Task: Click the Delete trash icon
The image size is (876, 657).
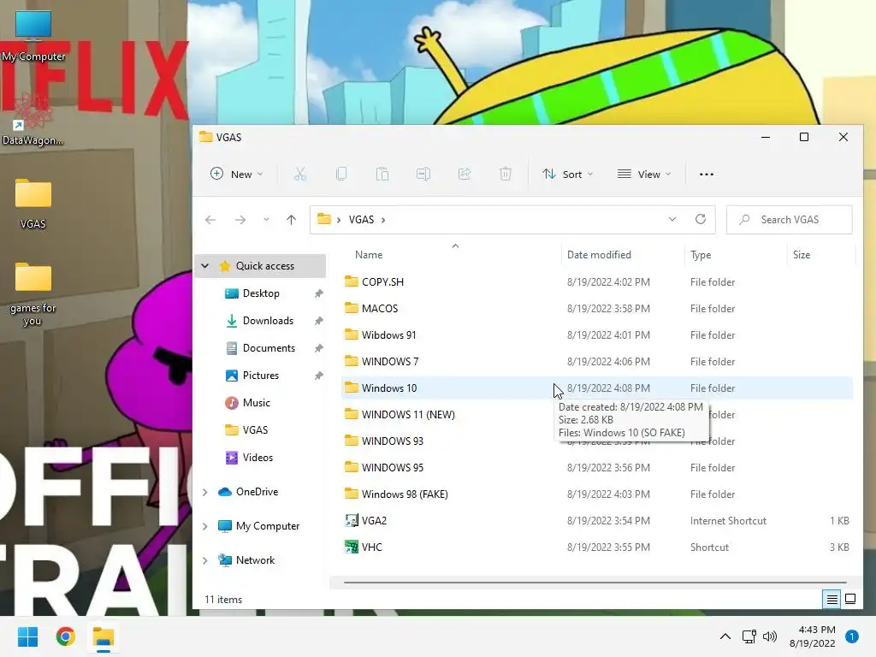Action: 506,175
